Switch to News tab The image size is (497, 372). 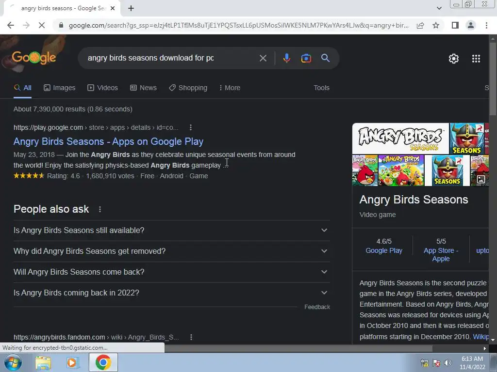pos(144,88)
